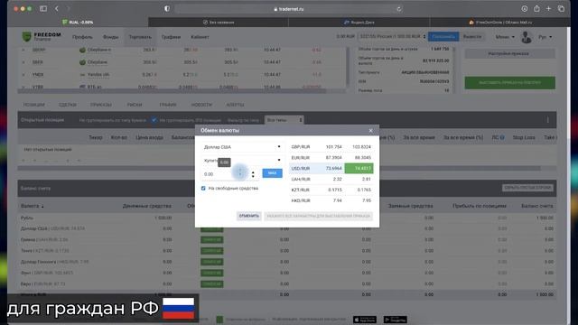Screen dimensions: 578x325
Task: Open the privacy shield report icon
Action: 167,8
